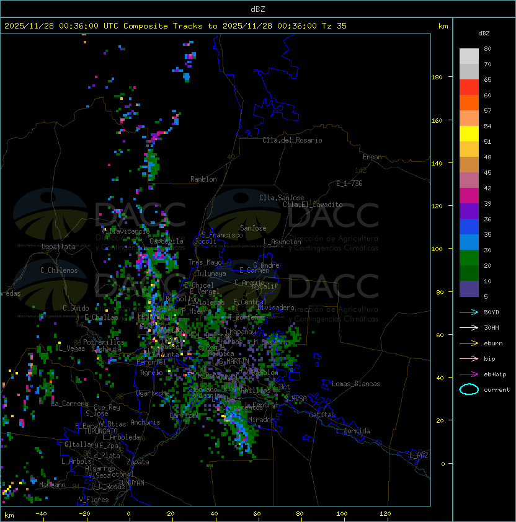This screenshot has height=522, width=516.
Task: Click the 'Tz 35' threshold text in header
Action: pos(334,26)
